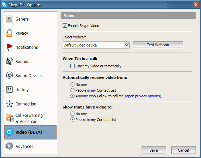Uncheck Enable Skype Video checkbox
The image size is (201, 158).
pyautogui.click(x=65, y=26)
